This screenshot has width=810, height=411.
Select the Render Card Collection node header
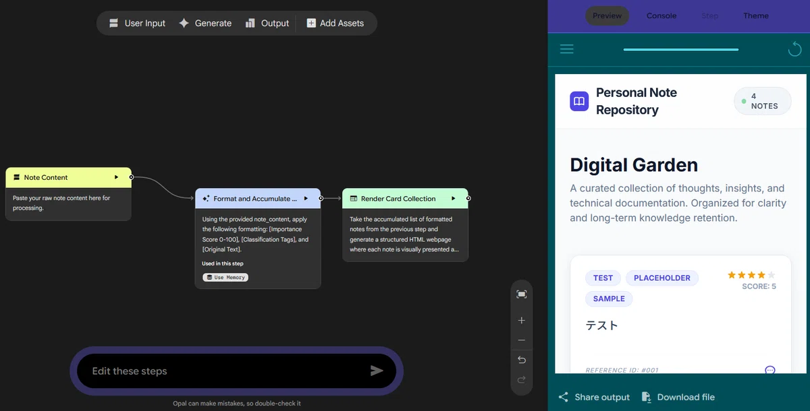pyautogui.click(x=405, y=199)
